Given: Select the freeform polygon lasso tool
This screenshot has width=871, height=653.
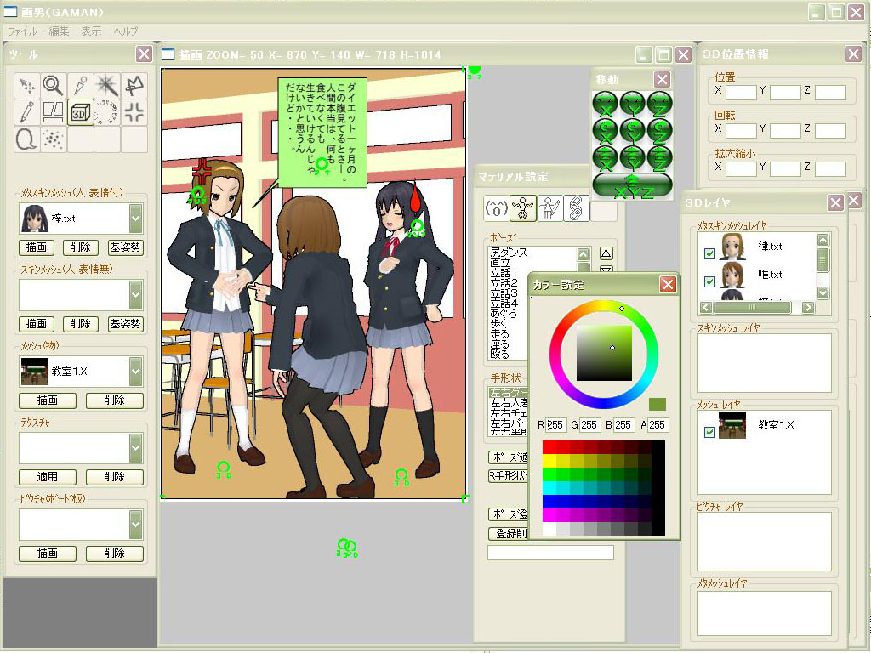Looking at the screenshot, I should [x=134, y=86].
